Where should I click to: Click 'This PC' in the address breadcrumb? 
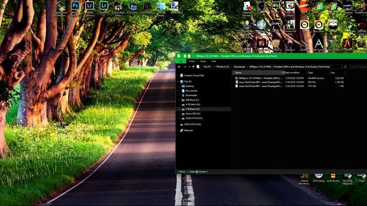207,67
